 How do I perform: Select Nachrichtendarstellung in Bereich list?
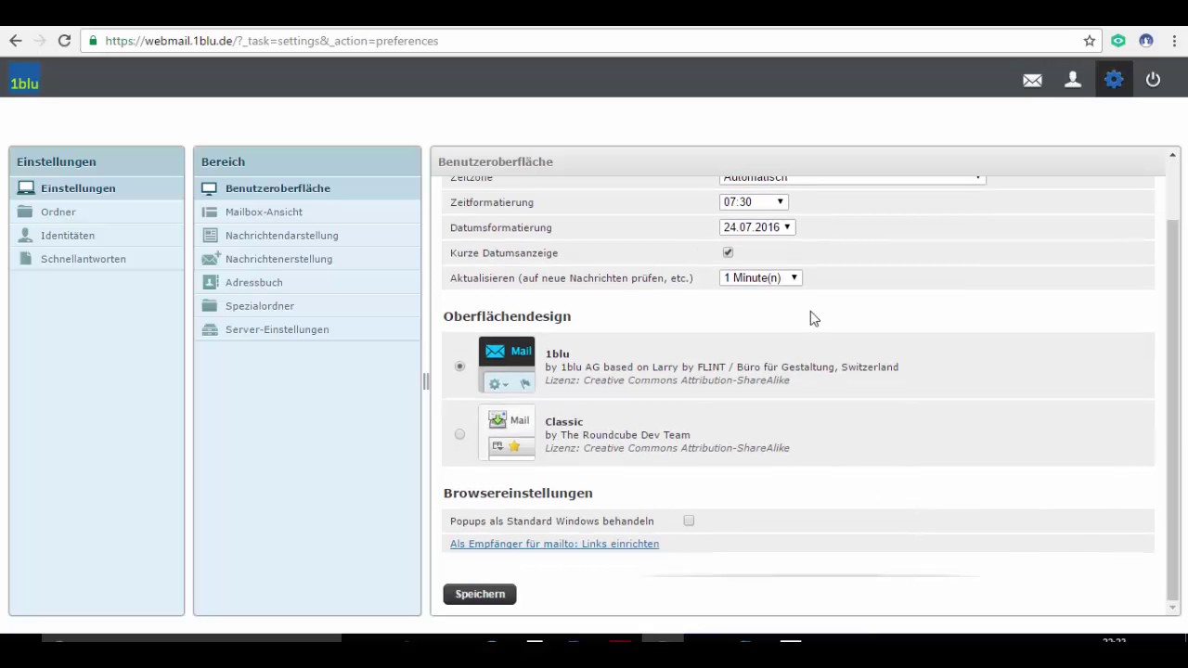pyautogui.click(x=307, y=236)
